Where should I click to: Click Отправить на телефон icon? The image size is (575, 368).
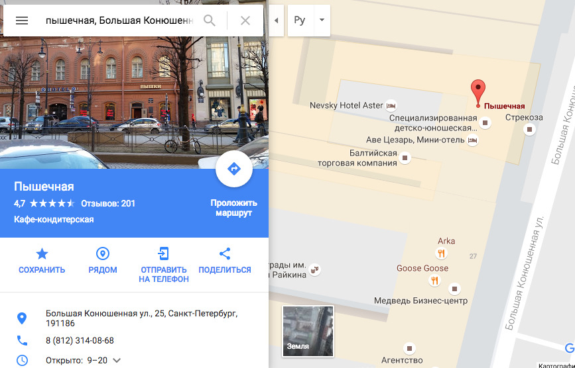click(x=164, y=253)
